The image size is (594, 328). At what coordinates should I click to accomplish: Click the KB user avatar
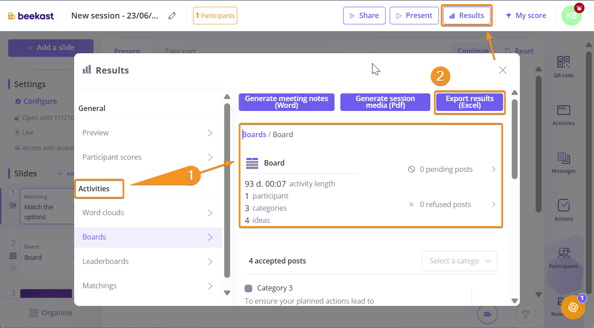pos(571,16)
